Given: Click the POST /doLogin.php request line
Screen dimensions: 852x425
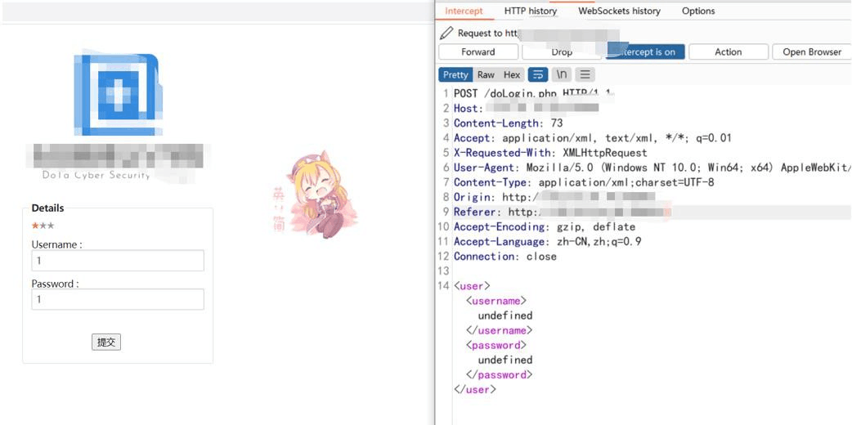Looking at the screenshot, I should tap(532, 93).
